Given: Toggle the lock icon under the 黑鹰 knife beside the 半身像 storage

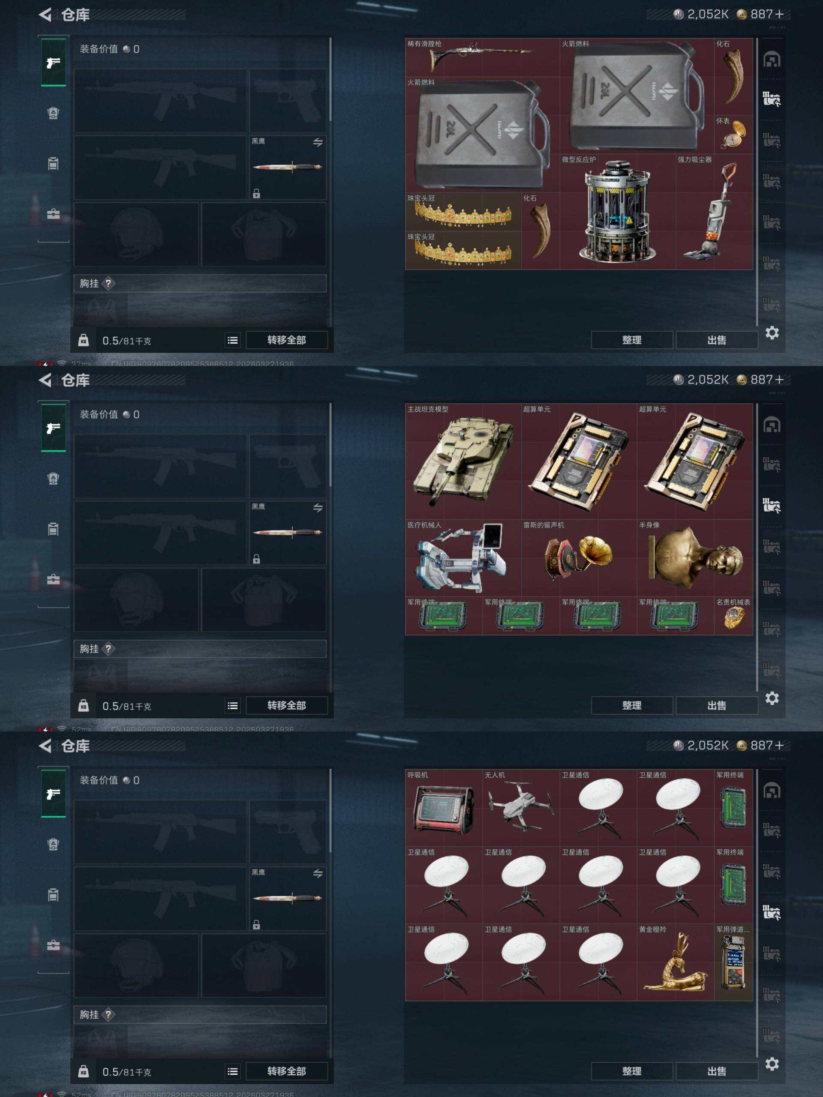Looking at the screenshot, I should pyautogui.click(x=256, y=559).
